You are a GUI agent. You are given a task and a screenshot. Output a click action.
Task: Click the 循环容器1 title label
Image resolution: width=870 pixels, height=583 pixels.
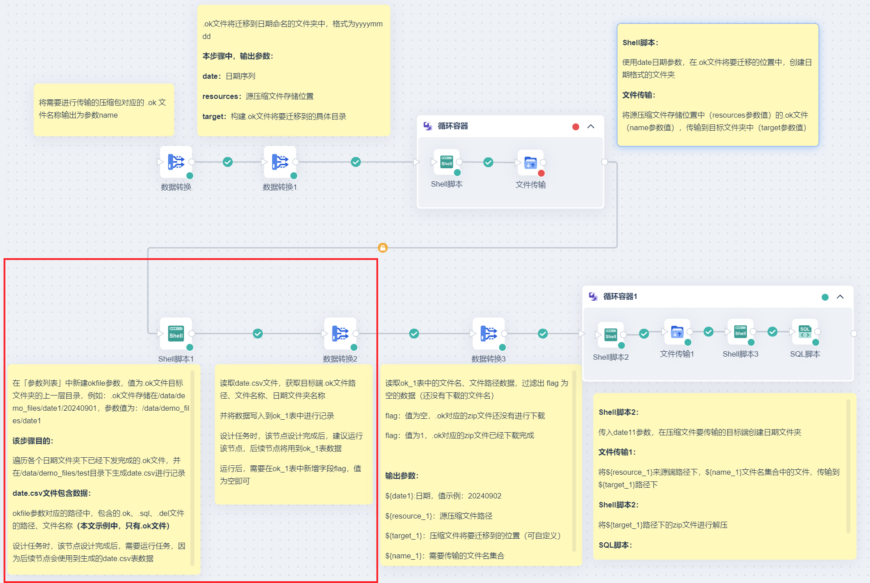click(x=620, y=297)
